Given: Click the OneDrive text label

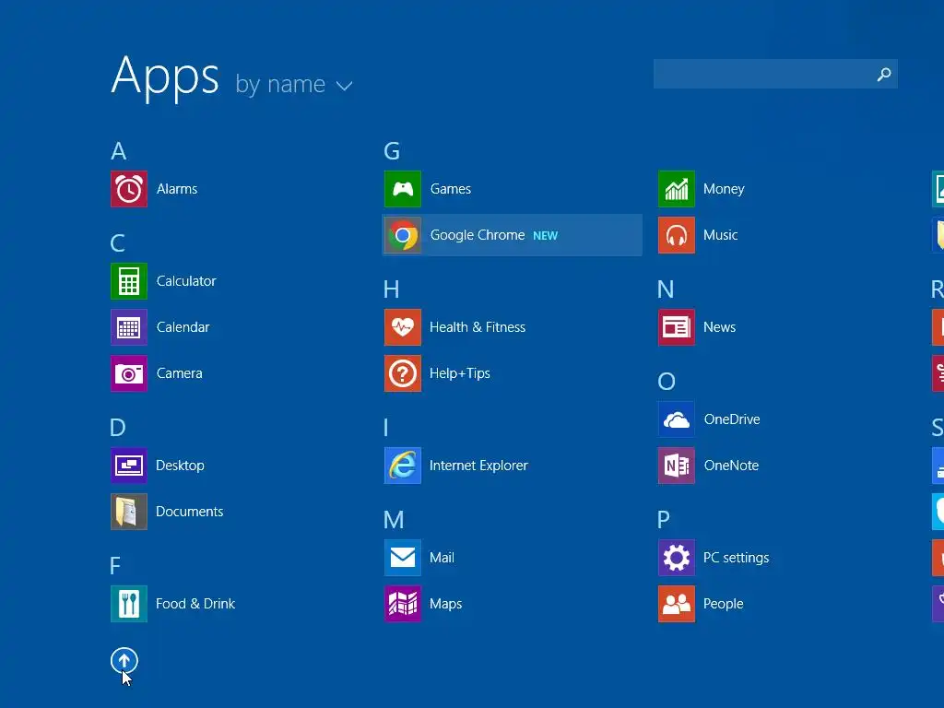Looking at the screenshot, I should (732, 419).
